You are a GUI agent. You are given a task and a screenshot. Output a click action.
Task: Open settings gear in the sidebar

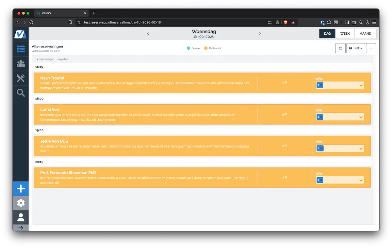tap(21, 203)
